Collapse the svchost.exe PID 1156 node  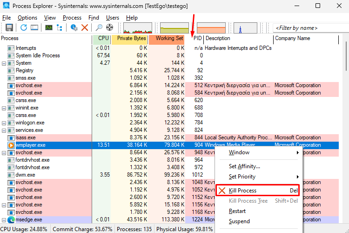tap(4, 205)
